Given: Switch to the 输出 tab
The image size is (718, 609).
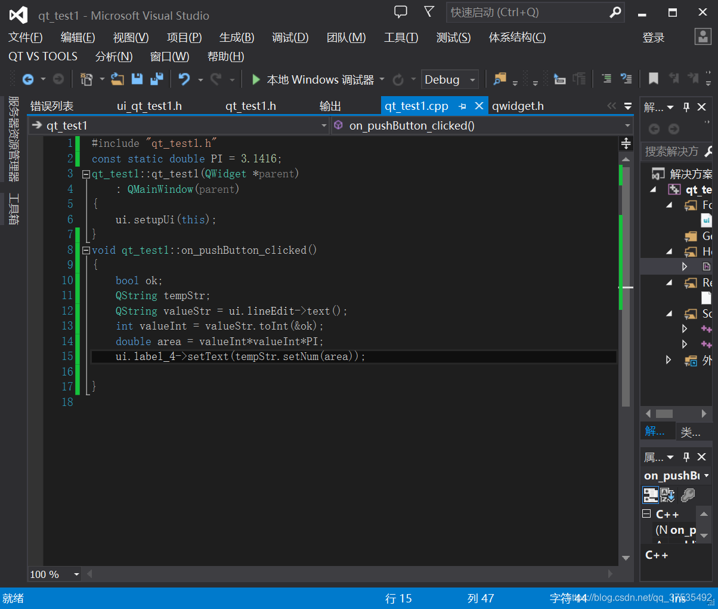Looking at the screenshot, I should point(330,106).
